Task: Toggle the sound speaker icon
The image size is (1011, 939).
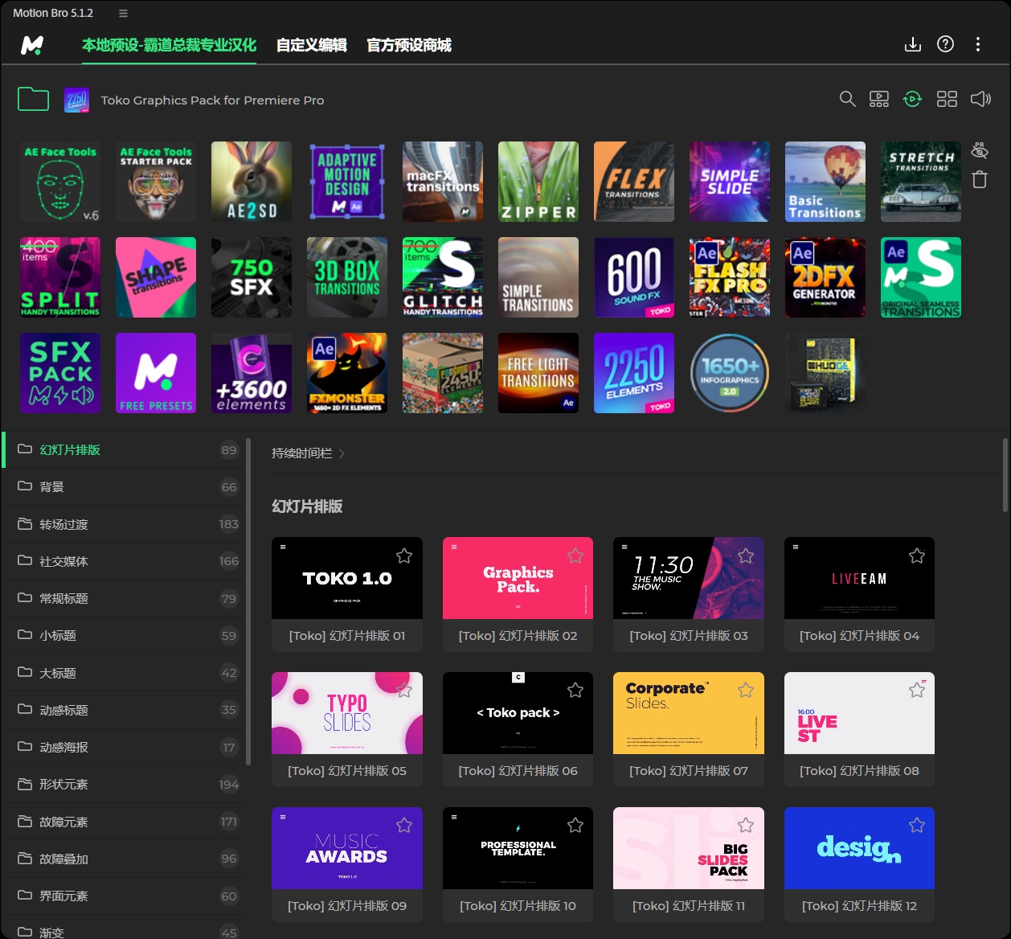Action: pyautogui.click(x=980, y=99)
